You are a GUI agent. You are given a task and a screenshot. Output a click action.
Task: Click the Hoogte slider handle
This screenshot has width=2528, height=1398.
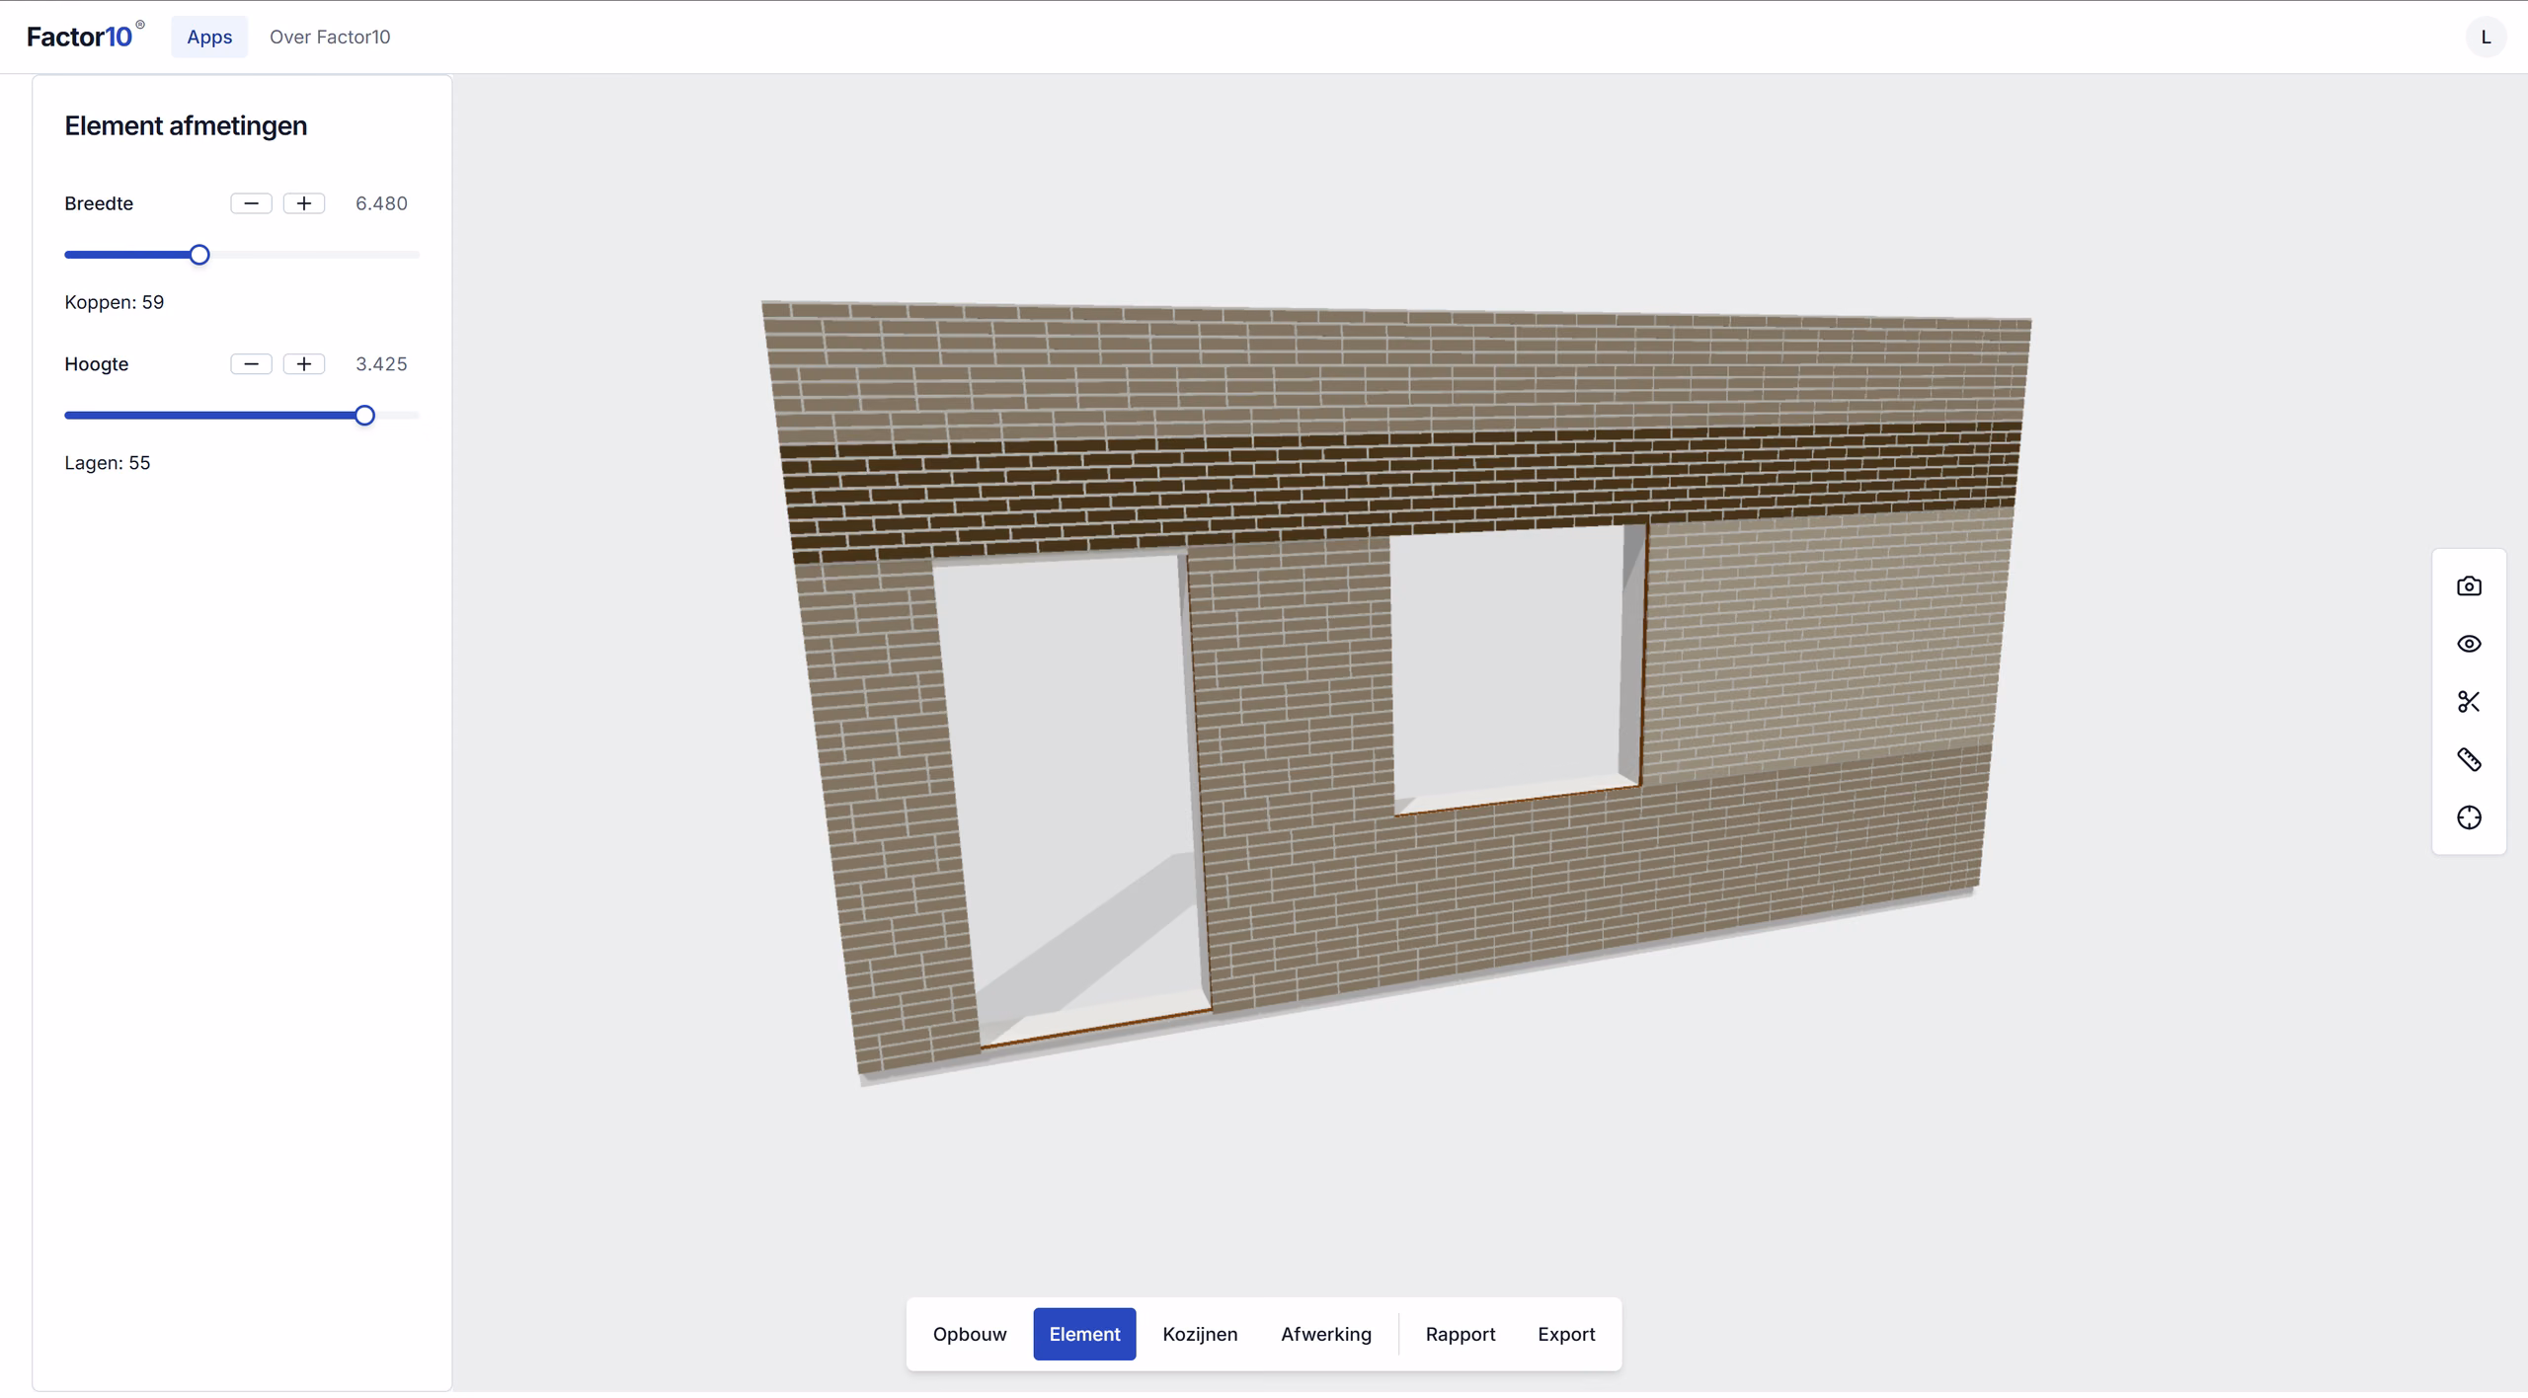[364, 416]
